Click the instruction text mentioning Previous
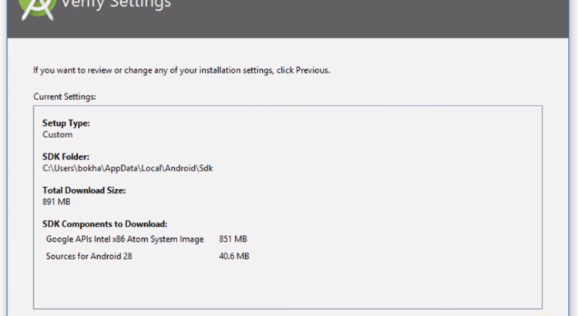The width and height of the screenshot is (578, 316). pos(181,70)
